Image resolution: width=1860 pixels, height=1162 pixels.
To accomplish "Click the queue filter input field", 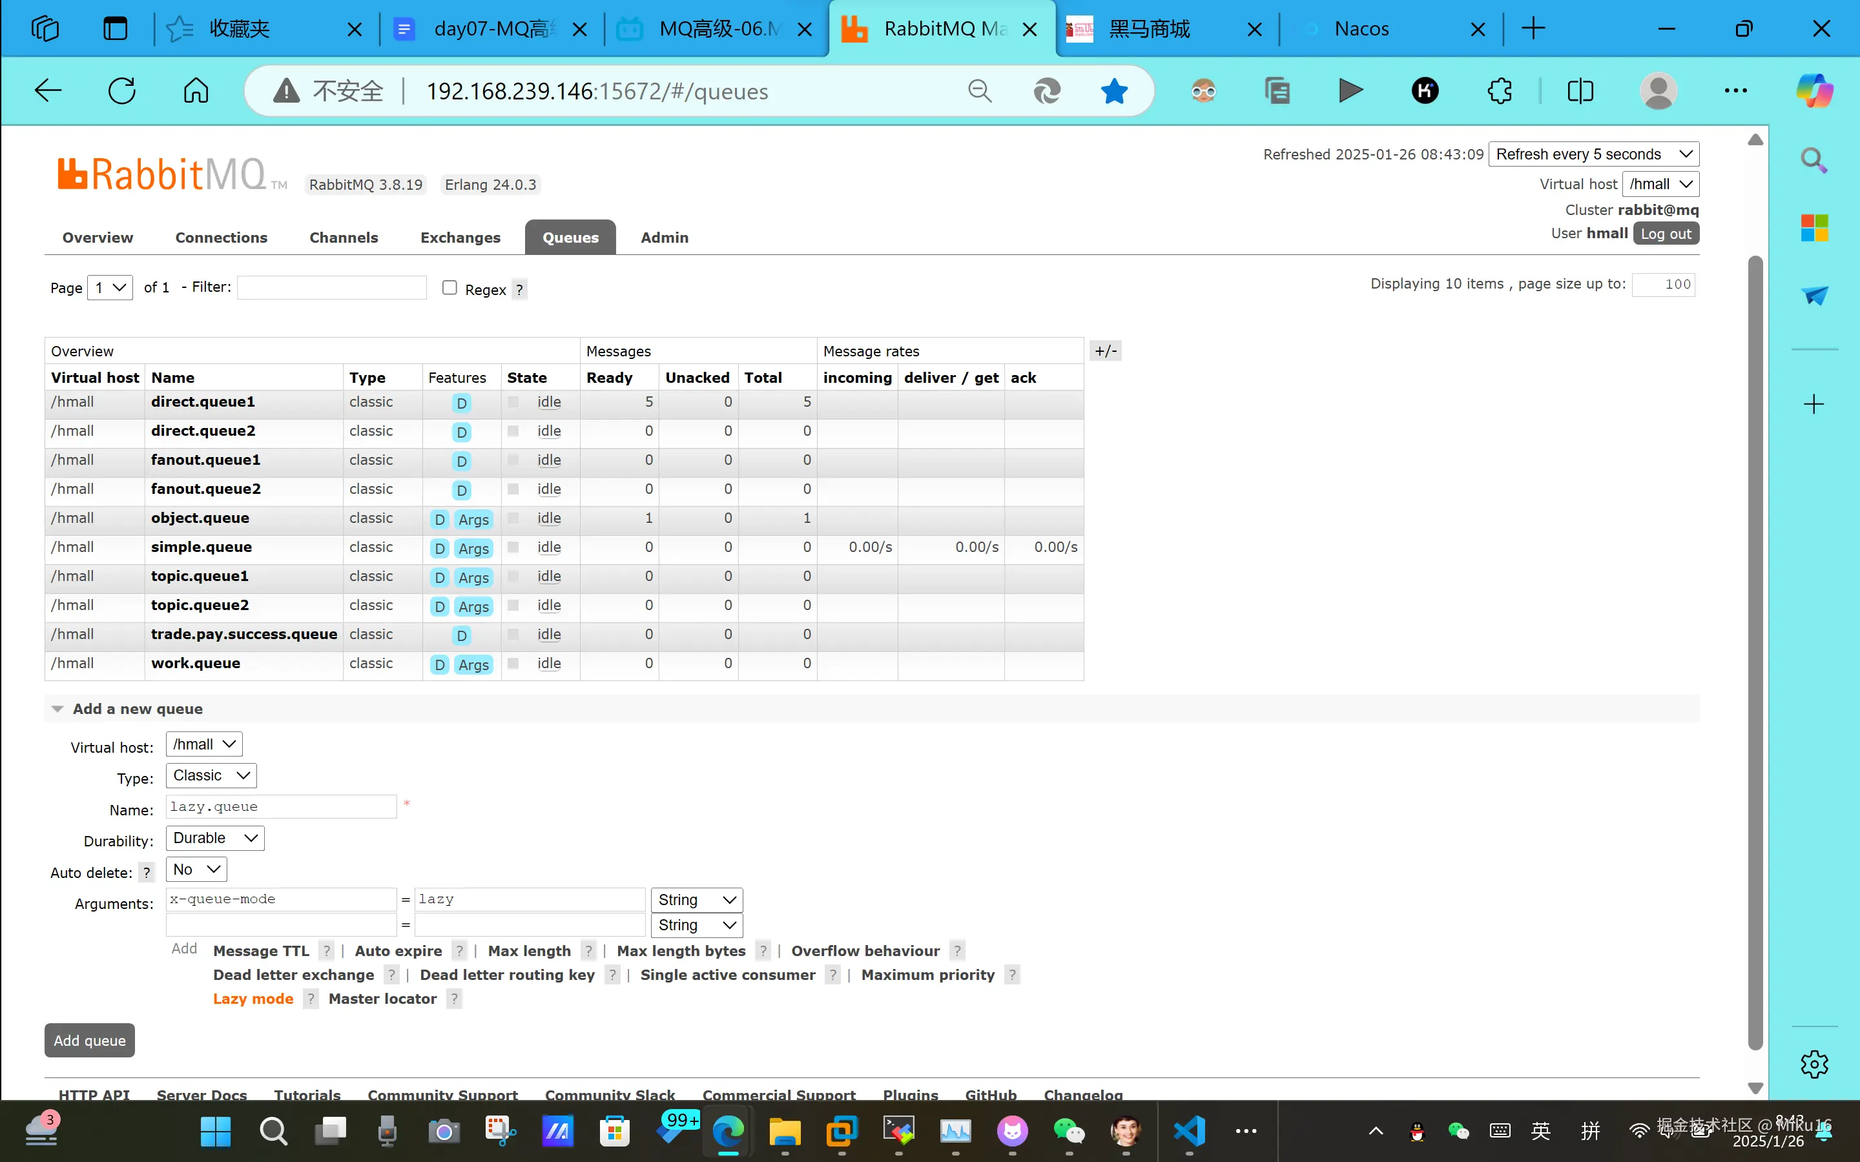I will click(331, 287).
